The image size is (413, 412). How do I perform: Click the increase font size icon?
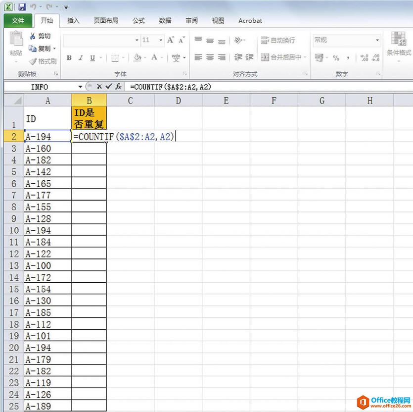[171, 40]
